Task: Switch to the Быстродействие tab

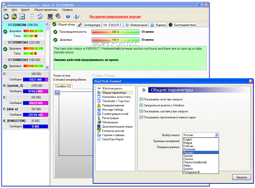Action: pyautogui.click(x=182, y=25)
